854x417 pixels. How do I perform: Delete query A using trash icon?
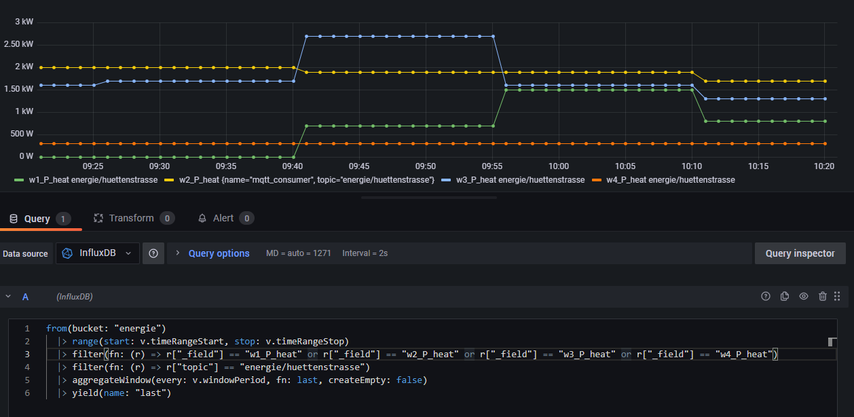coord(823,296)
